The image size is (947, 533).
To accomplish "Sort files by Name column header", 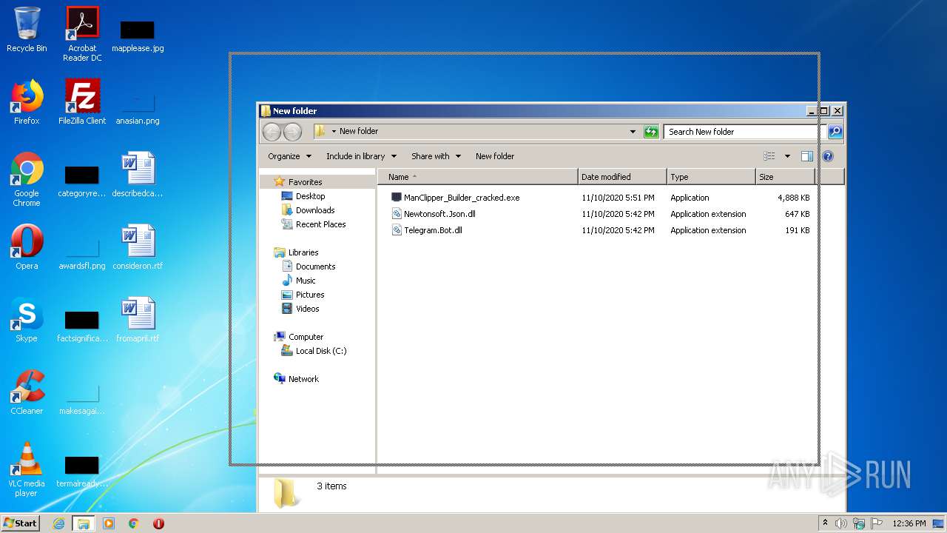I will click(x=477, y=177).
